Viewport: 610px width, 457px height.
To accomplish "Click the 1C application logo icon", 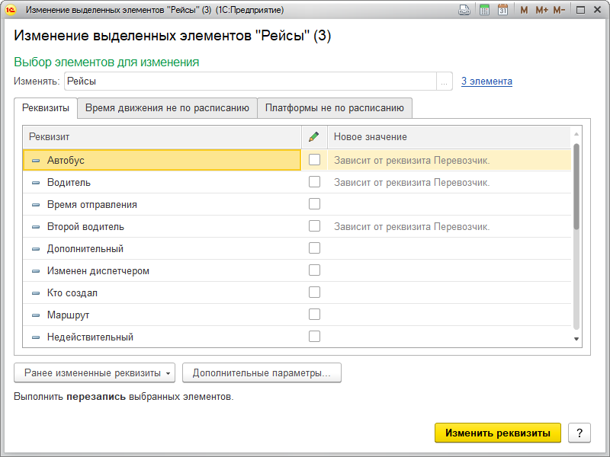I will pos(11,11).
